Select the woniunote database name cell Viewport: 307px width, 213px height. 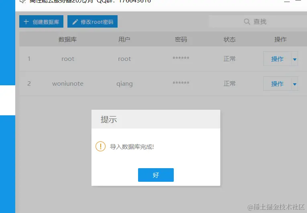[x=68, y=84]
